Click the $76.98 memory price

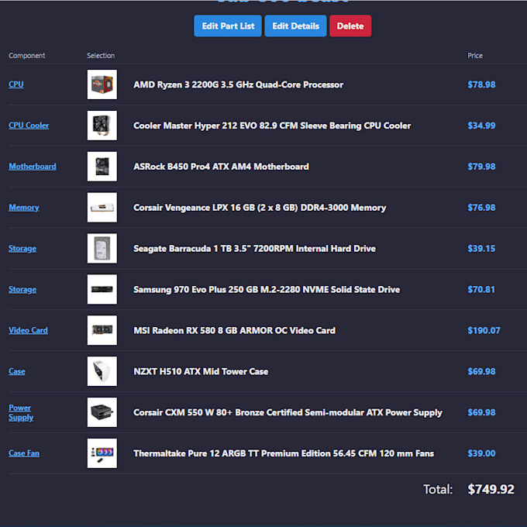[x=481, y=208]
